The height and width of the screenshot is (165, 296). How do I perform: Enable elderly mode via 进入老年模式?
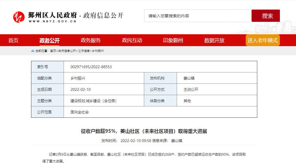pos(263,40)
